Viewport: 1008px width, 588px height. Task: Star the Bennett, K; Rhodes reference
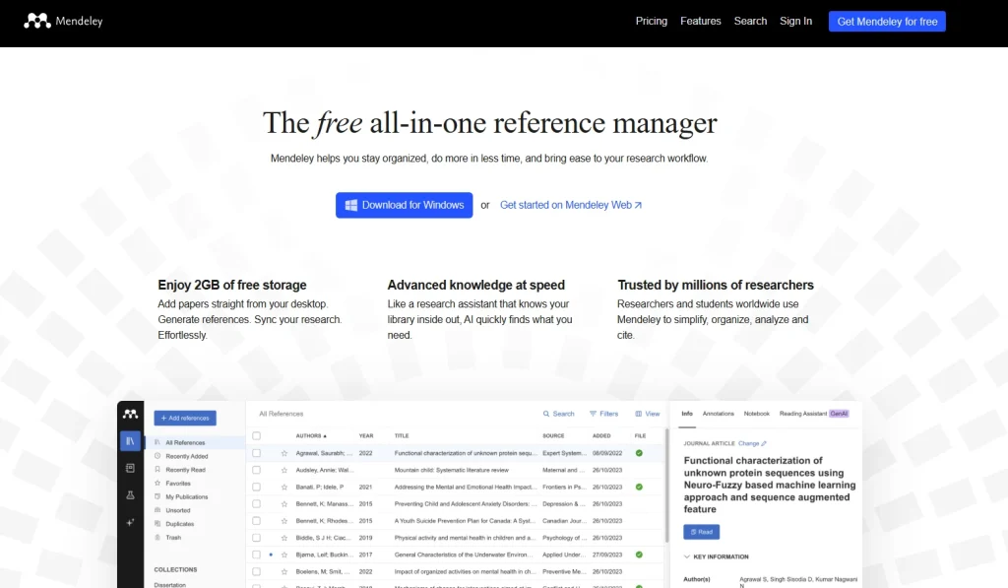[284, 520]
